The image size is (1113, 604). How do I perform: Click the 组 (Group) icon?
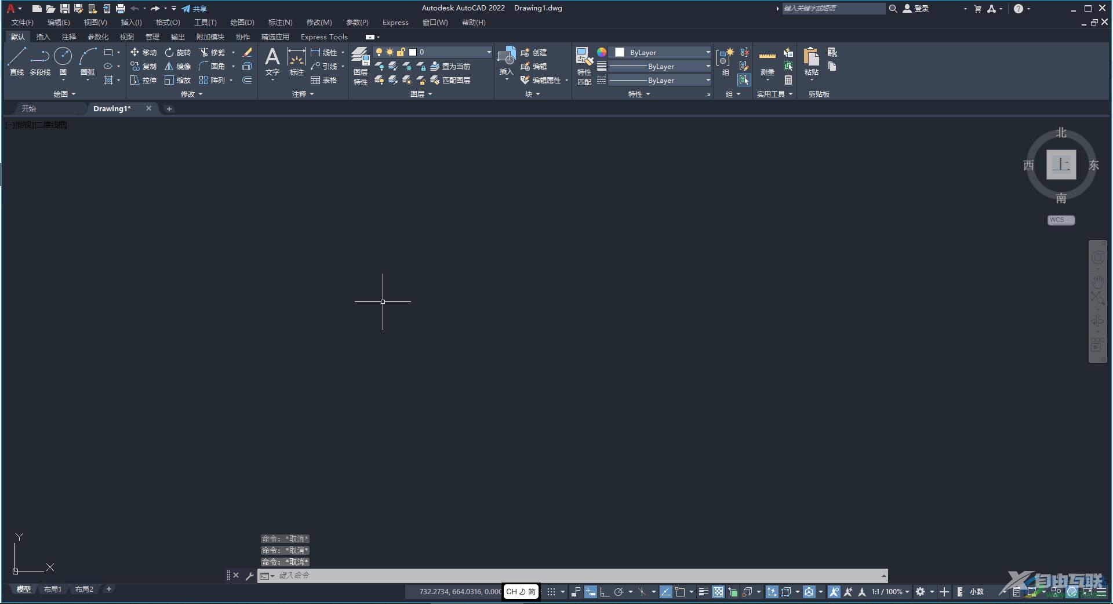[725, 61]
